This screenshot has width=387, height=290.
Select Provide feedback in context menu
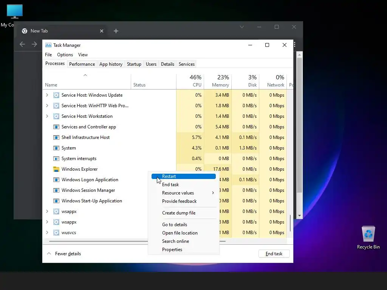coord(184,202)
